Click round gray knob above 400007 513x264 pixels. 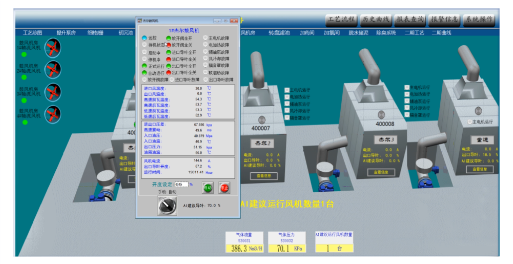pos(262,120)
